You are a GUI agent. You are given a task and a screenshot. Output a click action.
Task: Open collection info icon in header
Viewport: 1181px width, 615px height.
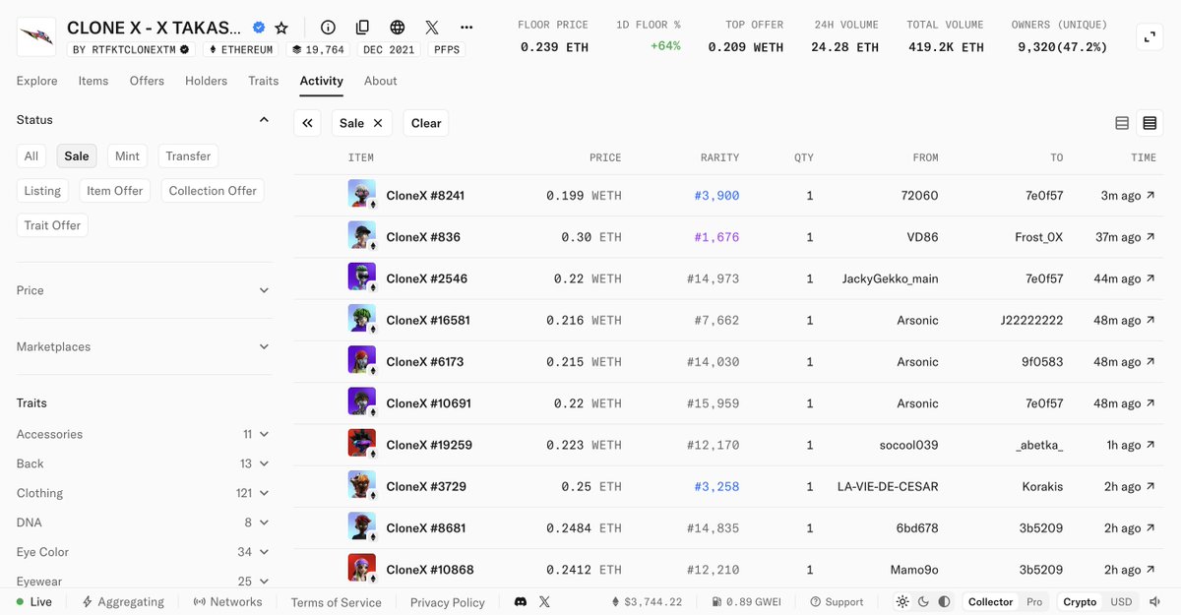pos(328,28)
